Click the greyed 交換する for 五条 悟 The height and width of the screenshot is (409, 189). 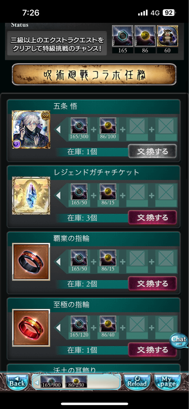[x=153, y=151]
